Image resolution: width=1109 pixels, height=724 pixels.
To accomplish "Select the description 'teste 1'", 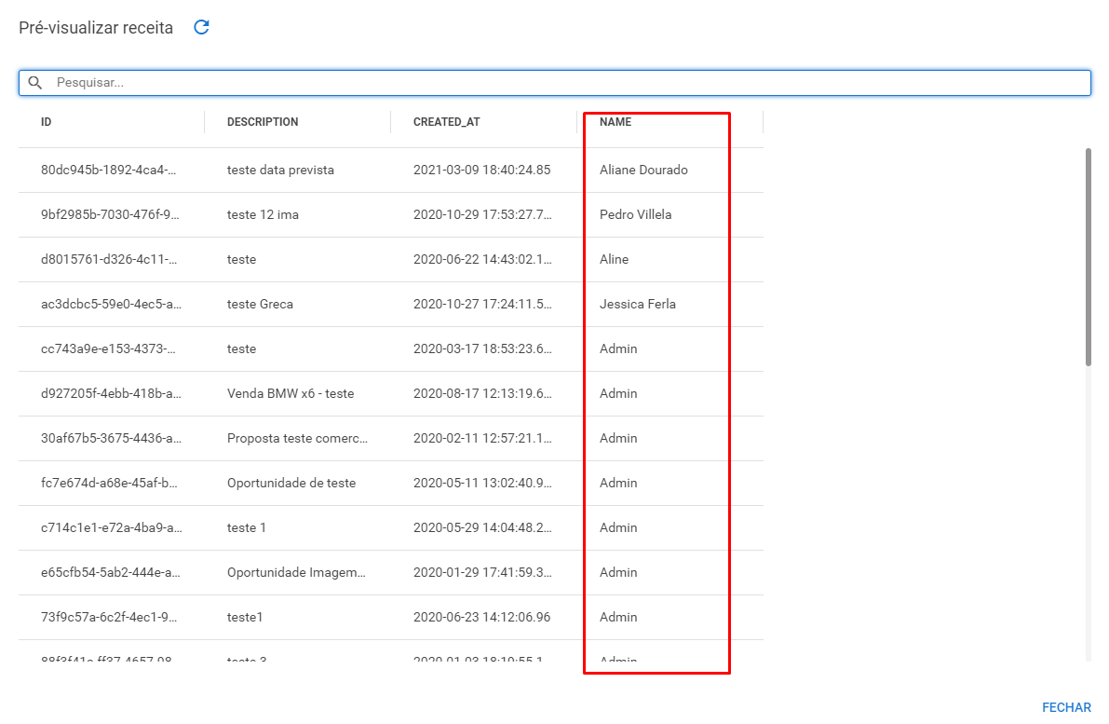I will [246, 527].
